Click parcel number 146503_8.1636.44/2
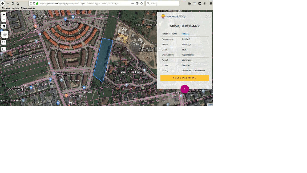This screenshot has width=307, height=173. pyautogui.click(x=185, y=26)
